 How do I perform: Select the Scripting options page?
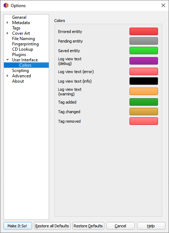20,71
